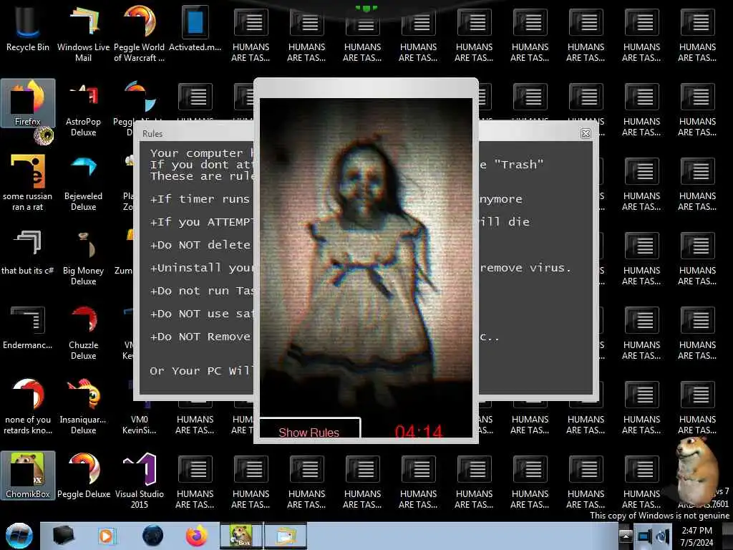733x550 pixels.
Task: Open the network tray icon
Action: (x=644, y=536)
